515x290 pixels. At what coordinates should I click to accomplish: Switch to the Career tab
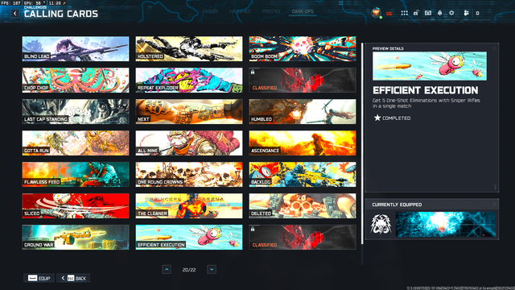(210, 11)
